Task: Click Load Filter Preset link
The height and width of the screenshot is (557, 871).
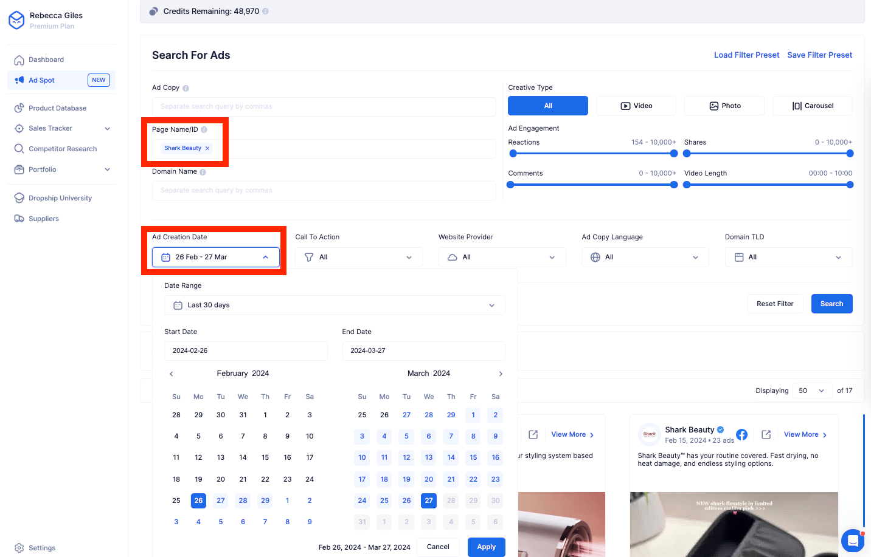Action: pyautogui.click(x=746, y=55)
